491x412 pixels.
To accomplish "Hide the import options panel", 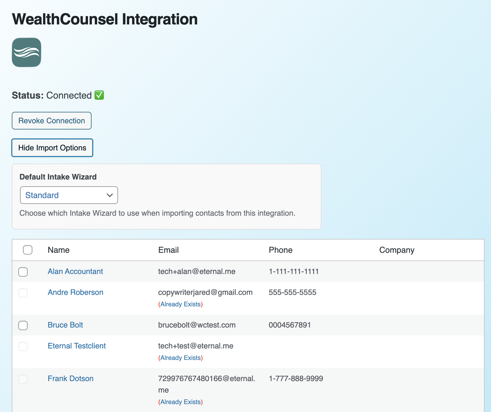I will [x=52, y=148].
